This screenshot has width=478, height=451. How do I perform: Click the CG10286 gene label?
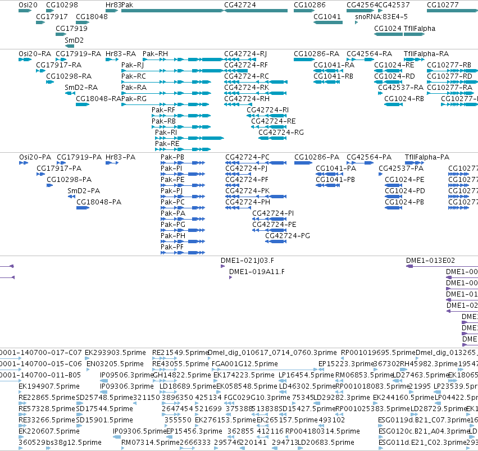point(309,5)
